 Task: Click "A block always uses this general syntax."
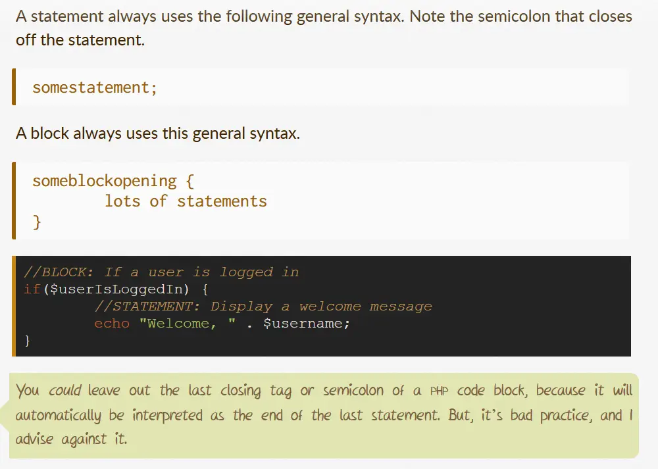point(158,134)
